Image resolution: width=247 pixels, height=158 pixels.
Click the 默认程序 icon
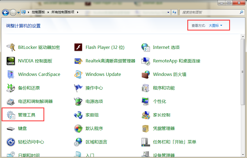(78, 129)
